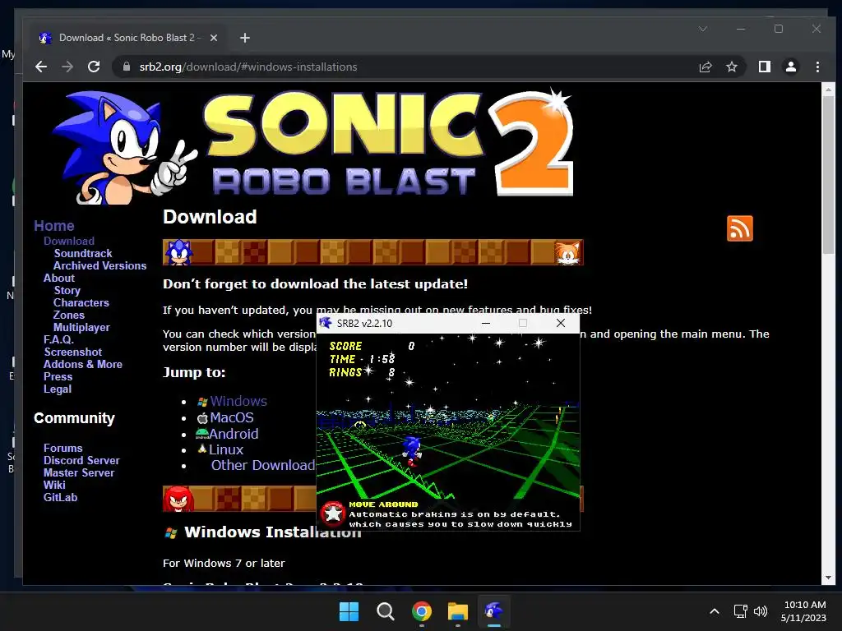Open the Download sidebar link
This screenshot has height=631, width=842.
click(69, 241)
